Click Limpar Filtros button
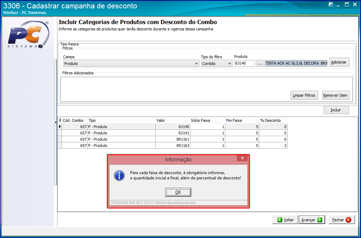 click(x=304, y=95)
